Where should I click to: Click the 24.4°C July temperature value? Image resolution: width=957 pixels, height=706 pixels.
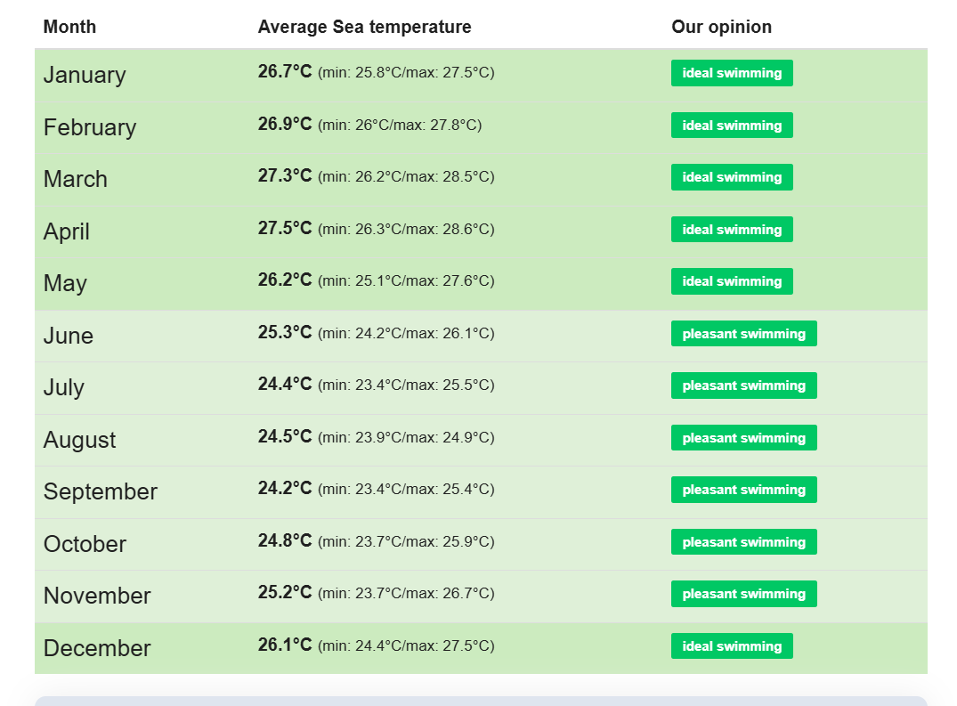[285, 384]
